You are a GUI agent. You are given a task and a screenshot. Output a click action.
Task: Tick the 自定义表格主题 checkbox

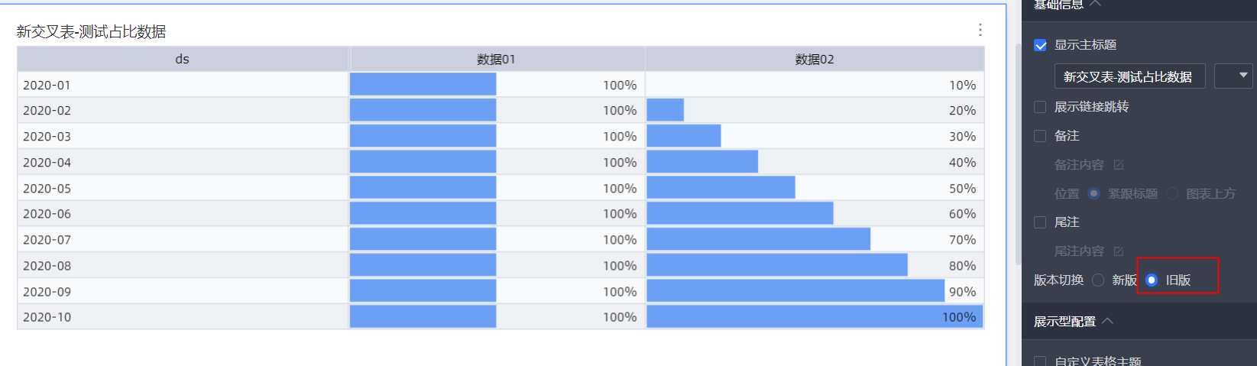[1040, 361]
